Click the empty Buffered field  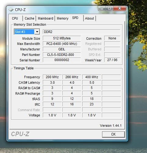click(112, 49)
